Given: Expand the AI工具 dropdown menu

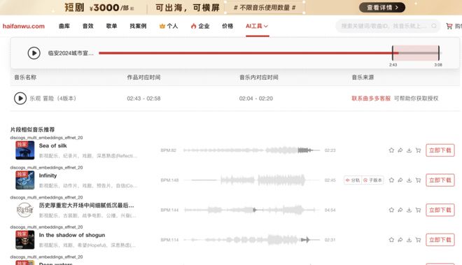Looking at the screenshot, I should pyautogui.click(x=257, y=26).
